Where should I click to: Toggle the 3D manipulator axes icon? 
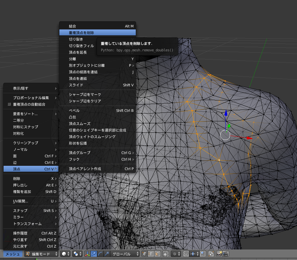(87, 254)
